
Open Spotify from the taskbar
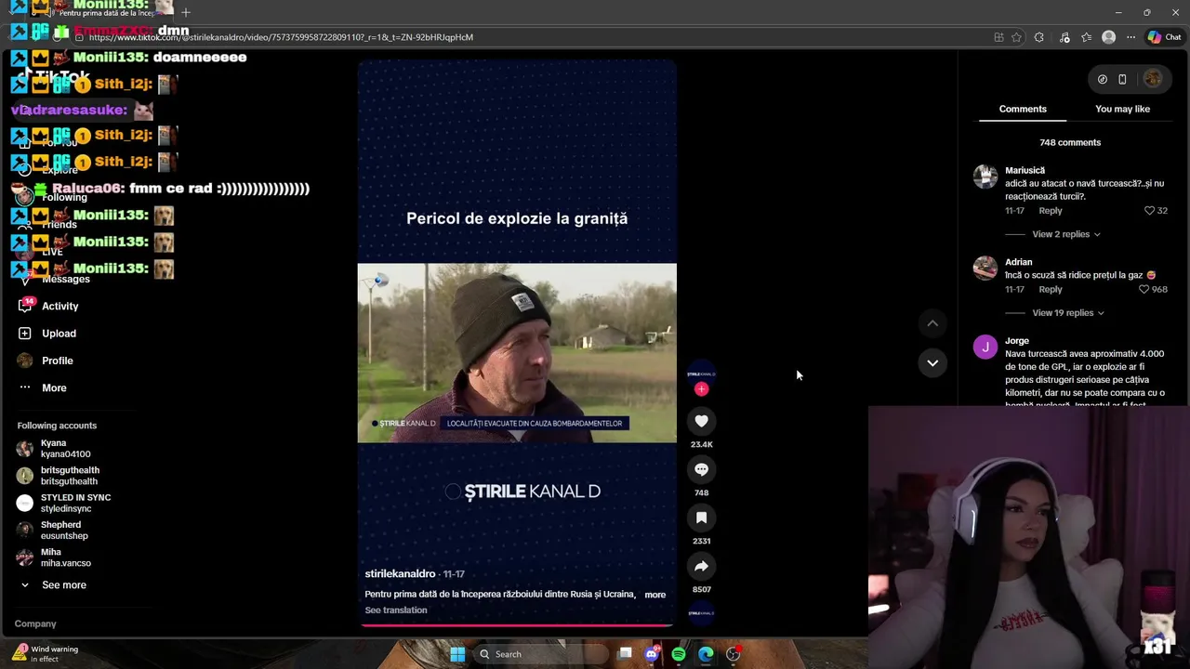pyautogui.click(x=679, y=654)
